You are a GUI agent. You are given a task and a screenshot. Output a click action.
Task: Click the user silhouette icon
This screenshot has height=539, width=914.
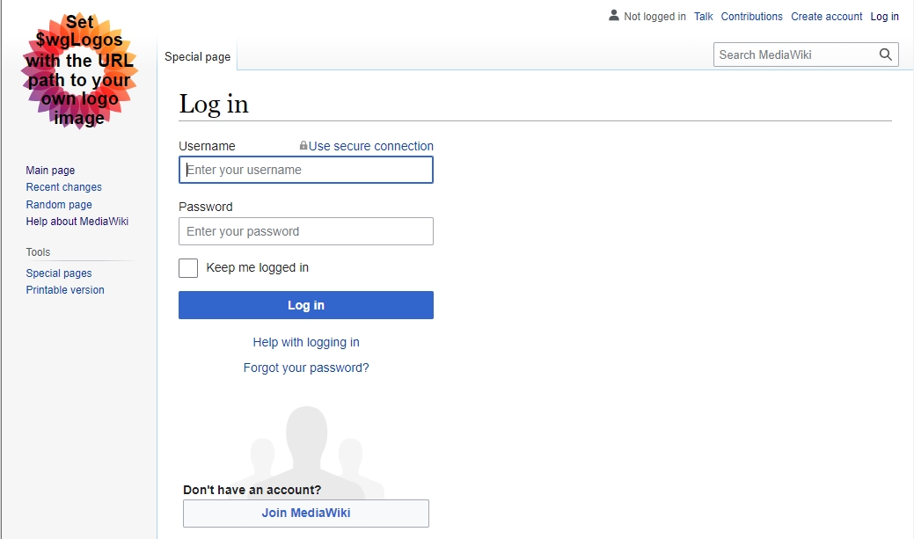tap(614, 16)
